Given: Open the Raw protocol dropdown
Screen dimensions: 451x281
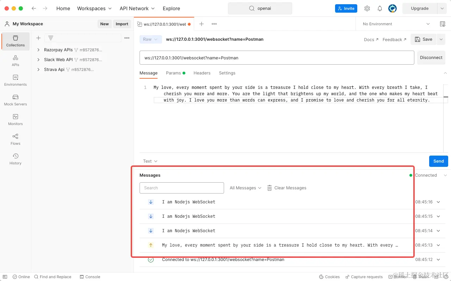Looking at the screenshot, I should (x=150, y=39).
